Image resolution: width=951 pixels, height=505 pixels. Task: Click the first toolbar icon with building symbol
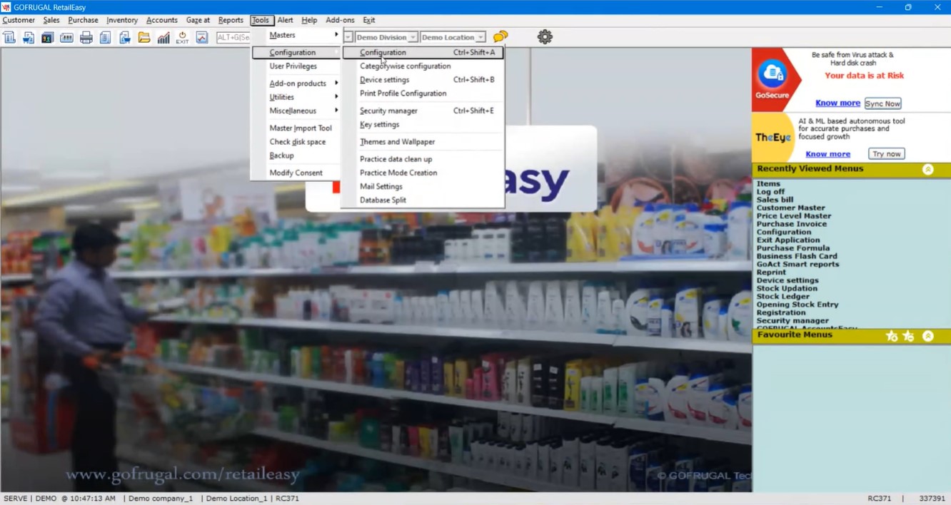click(x=9, y=37)
